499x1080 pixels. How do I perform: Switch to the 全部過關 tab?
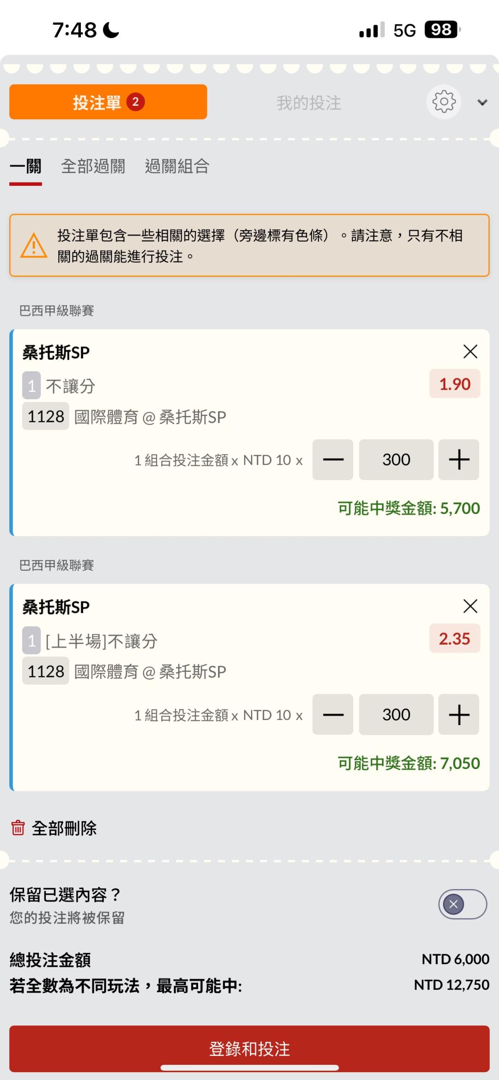pos(93,166)
